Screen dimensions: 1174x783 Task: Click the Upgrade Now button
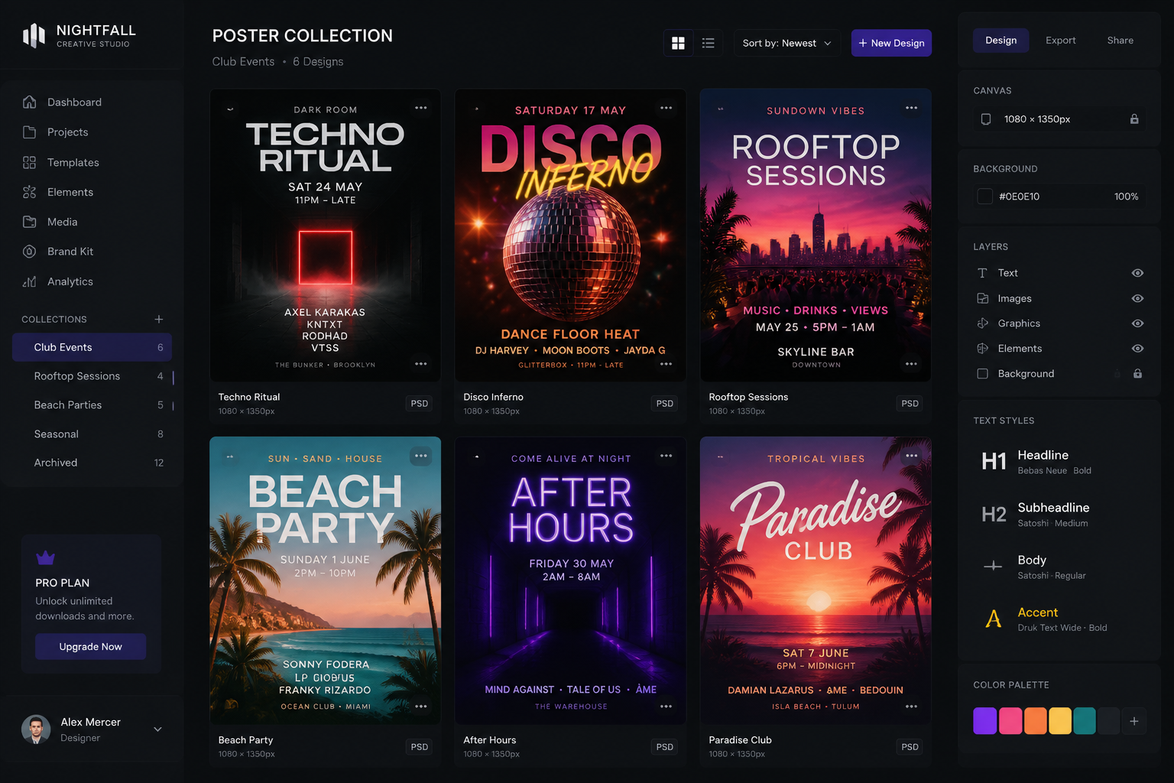click(x=90, y=647)
